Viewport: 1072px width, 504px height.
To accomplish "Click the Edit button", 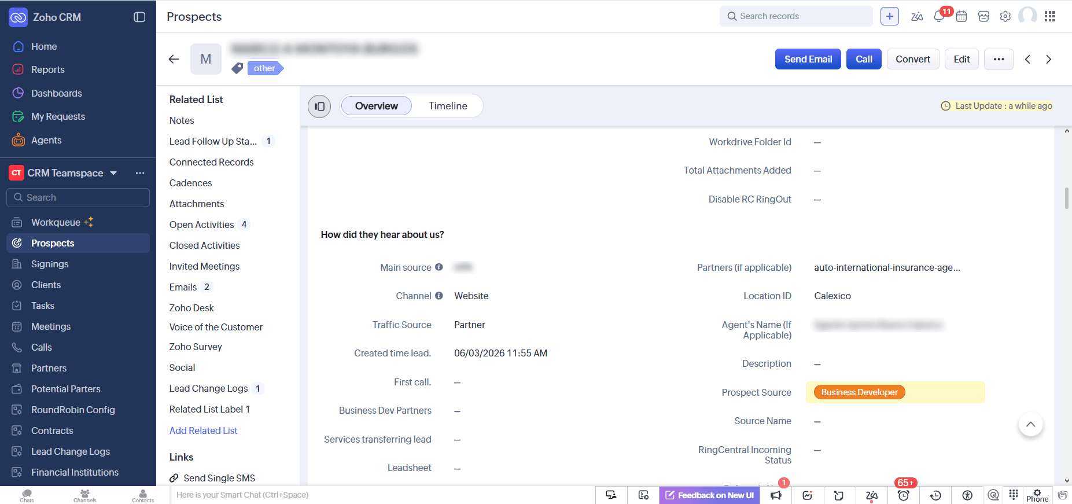I will click(962, 59).
